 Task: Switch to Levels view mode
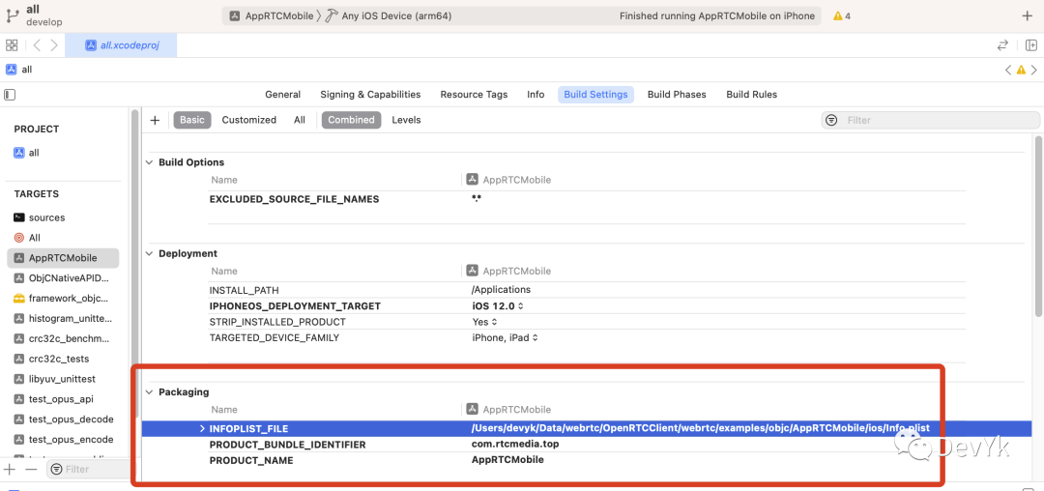pyautogui.click(x=406, y=120)
